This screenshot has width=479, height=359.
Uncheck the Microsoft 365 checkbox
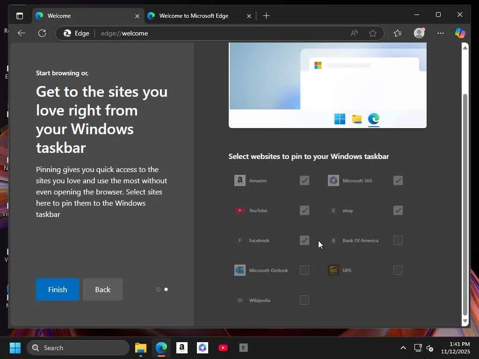(x=398, y=180)
